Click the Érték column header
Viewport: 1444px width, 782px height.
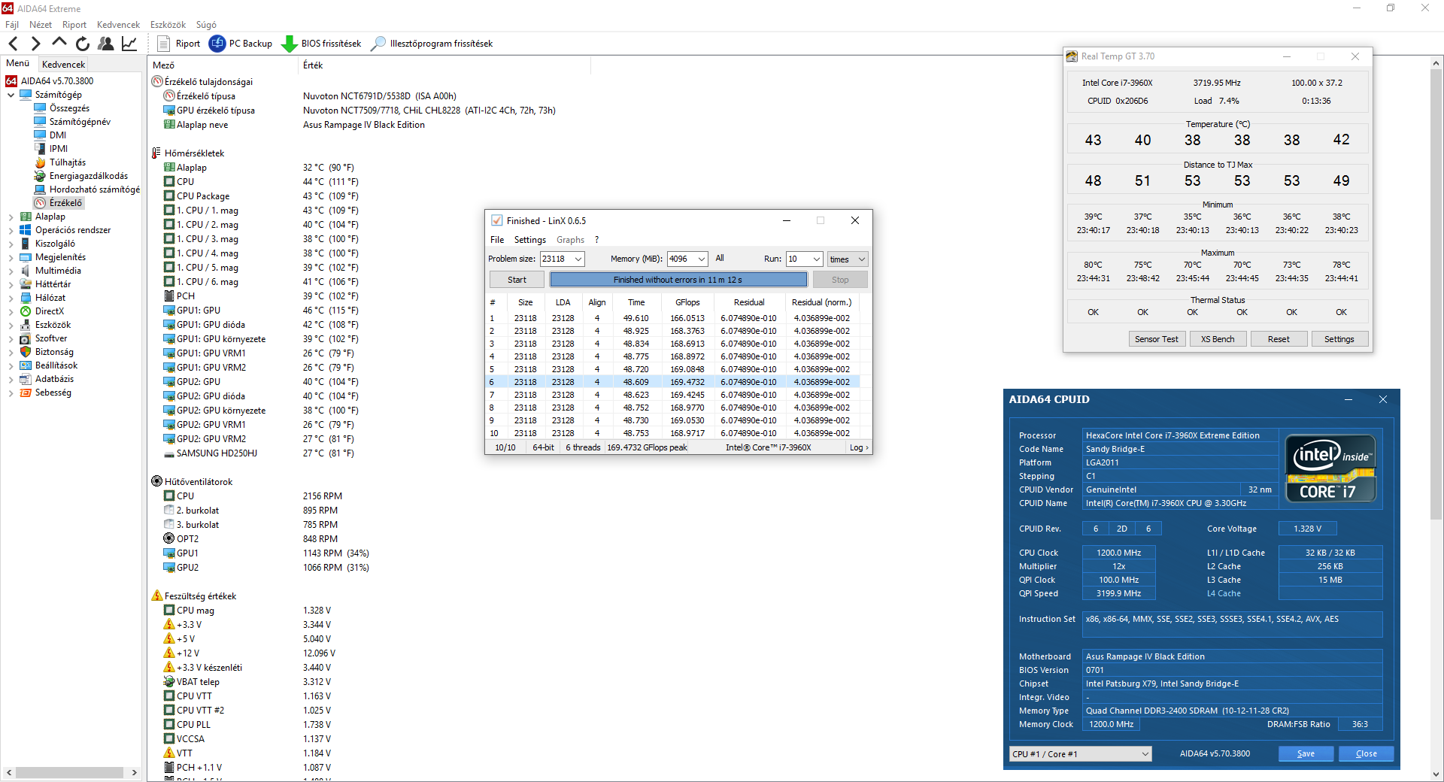[445, 65]
